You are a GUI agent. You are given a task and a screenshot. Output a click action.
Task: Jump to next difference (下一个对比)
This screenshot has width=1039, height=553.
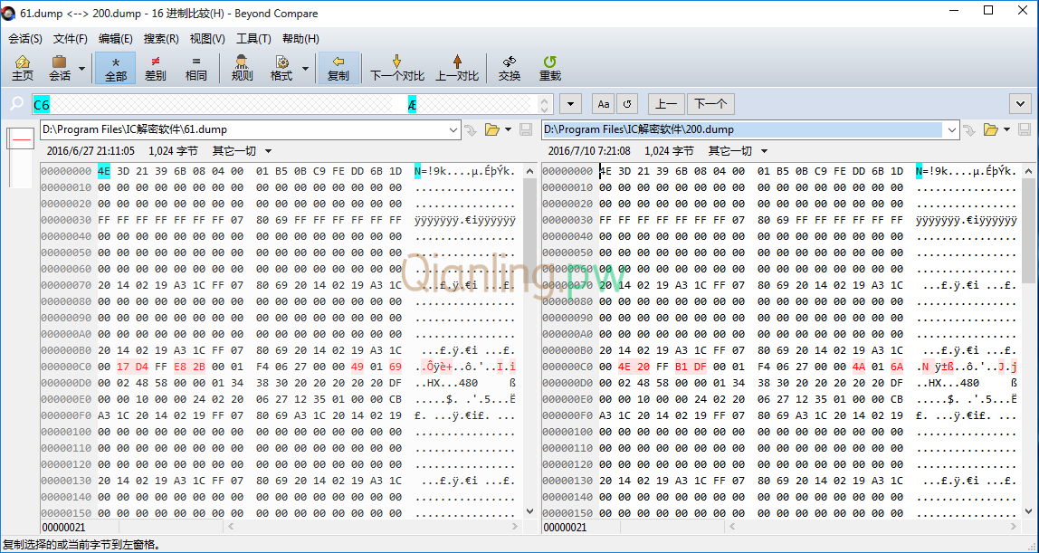(396, 68)
